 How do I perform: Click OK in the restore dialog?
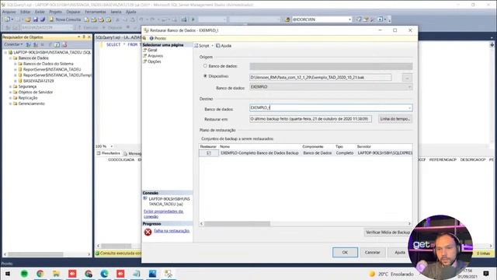click(345, 252)
